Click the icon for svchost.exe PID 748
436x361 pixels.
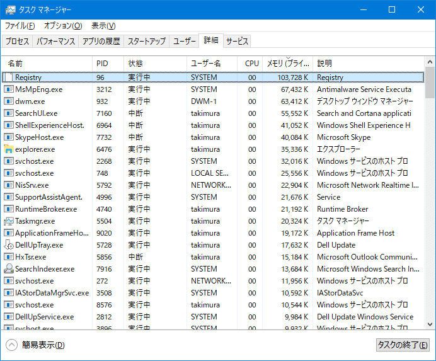pyautogui.click(x=9, y=173)
